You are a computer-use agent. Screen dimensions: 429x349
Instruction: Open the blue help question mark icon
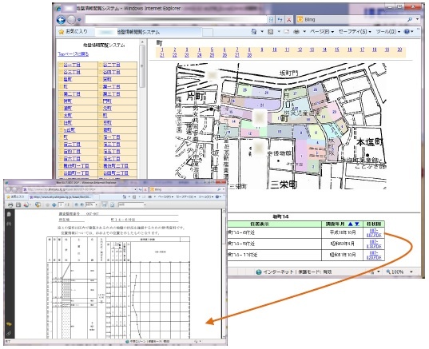[407, 32]
